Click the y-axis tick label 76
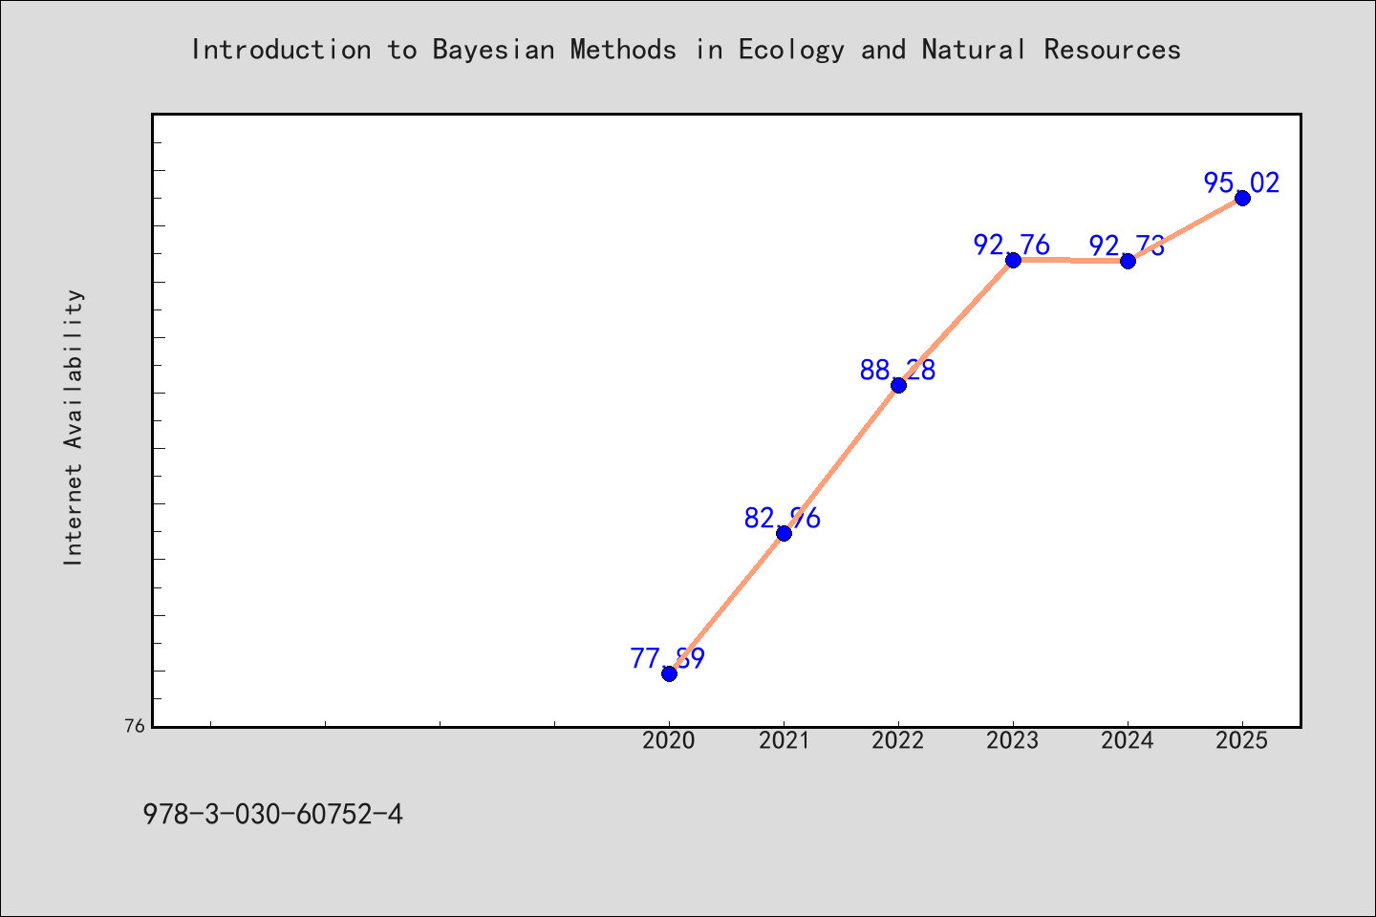The height and width of the screenshot is (917, 1376). pyautogui.click(x=136, y=726)
